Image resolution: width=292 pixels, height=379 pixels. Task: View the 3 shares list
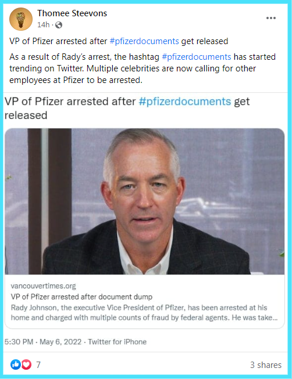point(266,364)
